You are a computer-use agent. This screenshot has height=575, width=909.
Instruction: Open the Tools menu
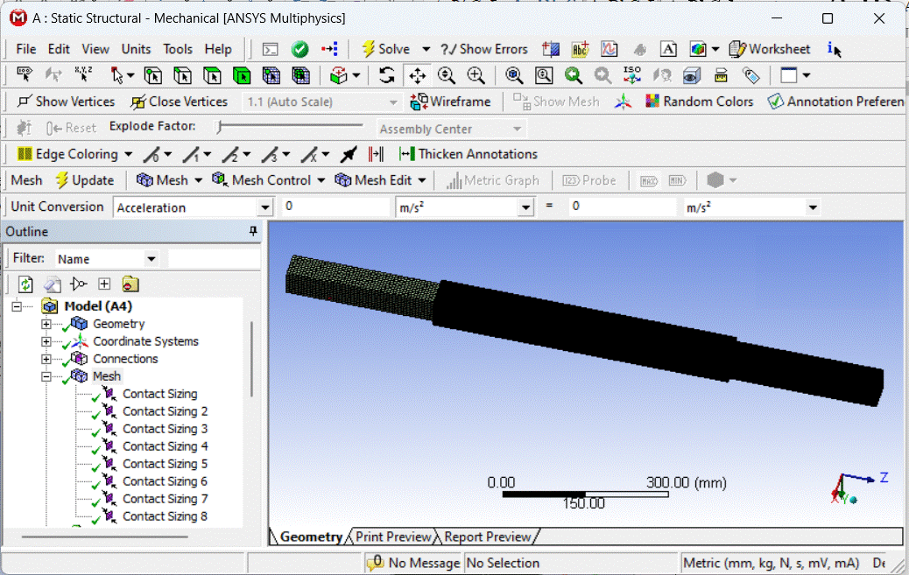click(x=178, y=49)
